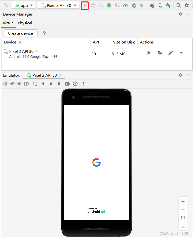Open the Profile app gauge icon
Viewport: 193px width, 237px height.
125,6
